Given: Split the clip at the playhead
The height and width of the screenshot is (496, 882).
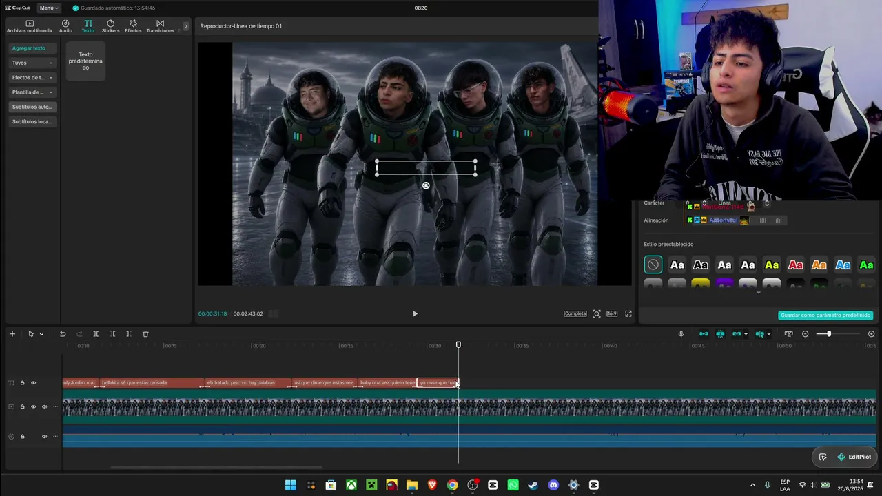Looking at the screenshot, I should (96, 334).
